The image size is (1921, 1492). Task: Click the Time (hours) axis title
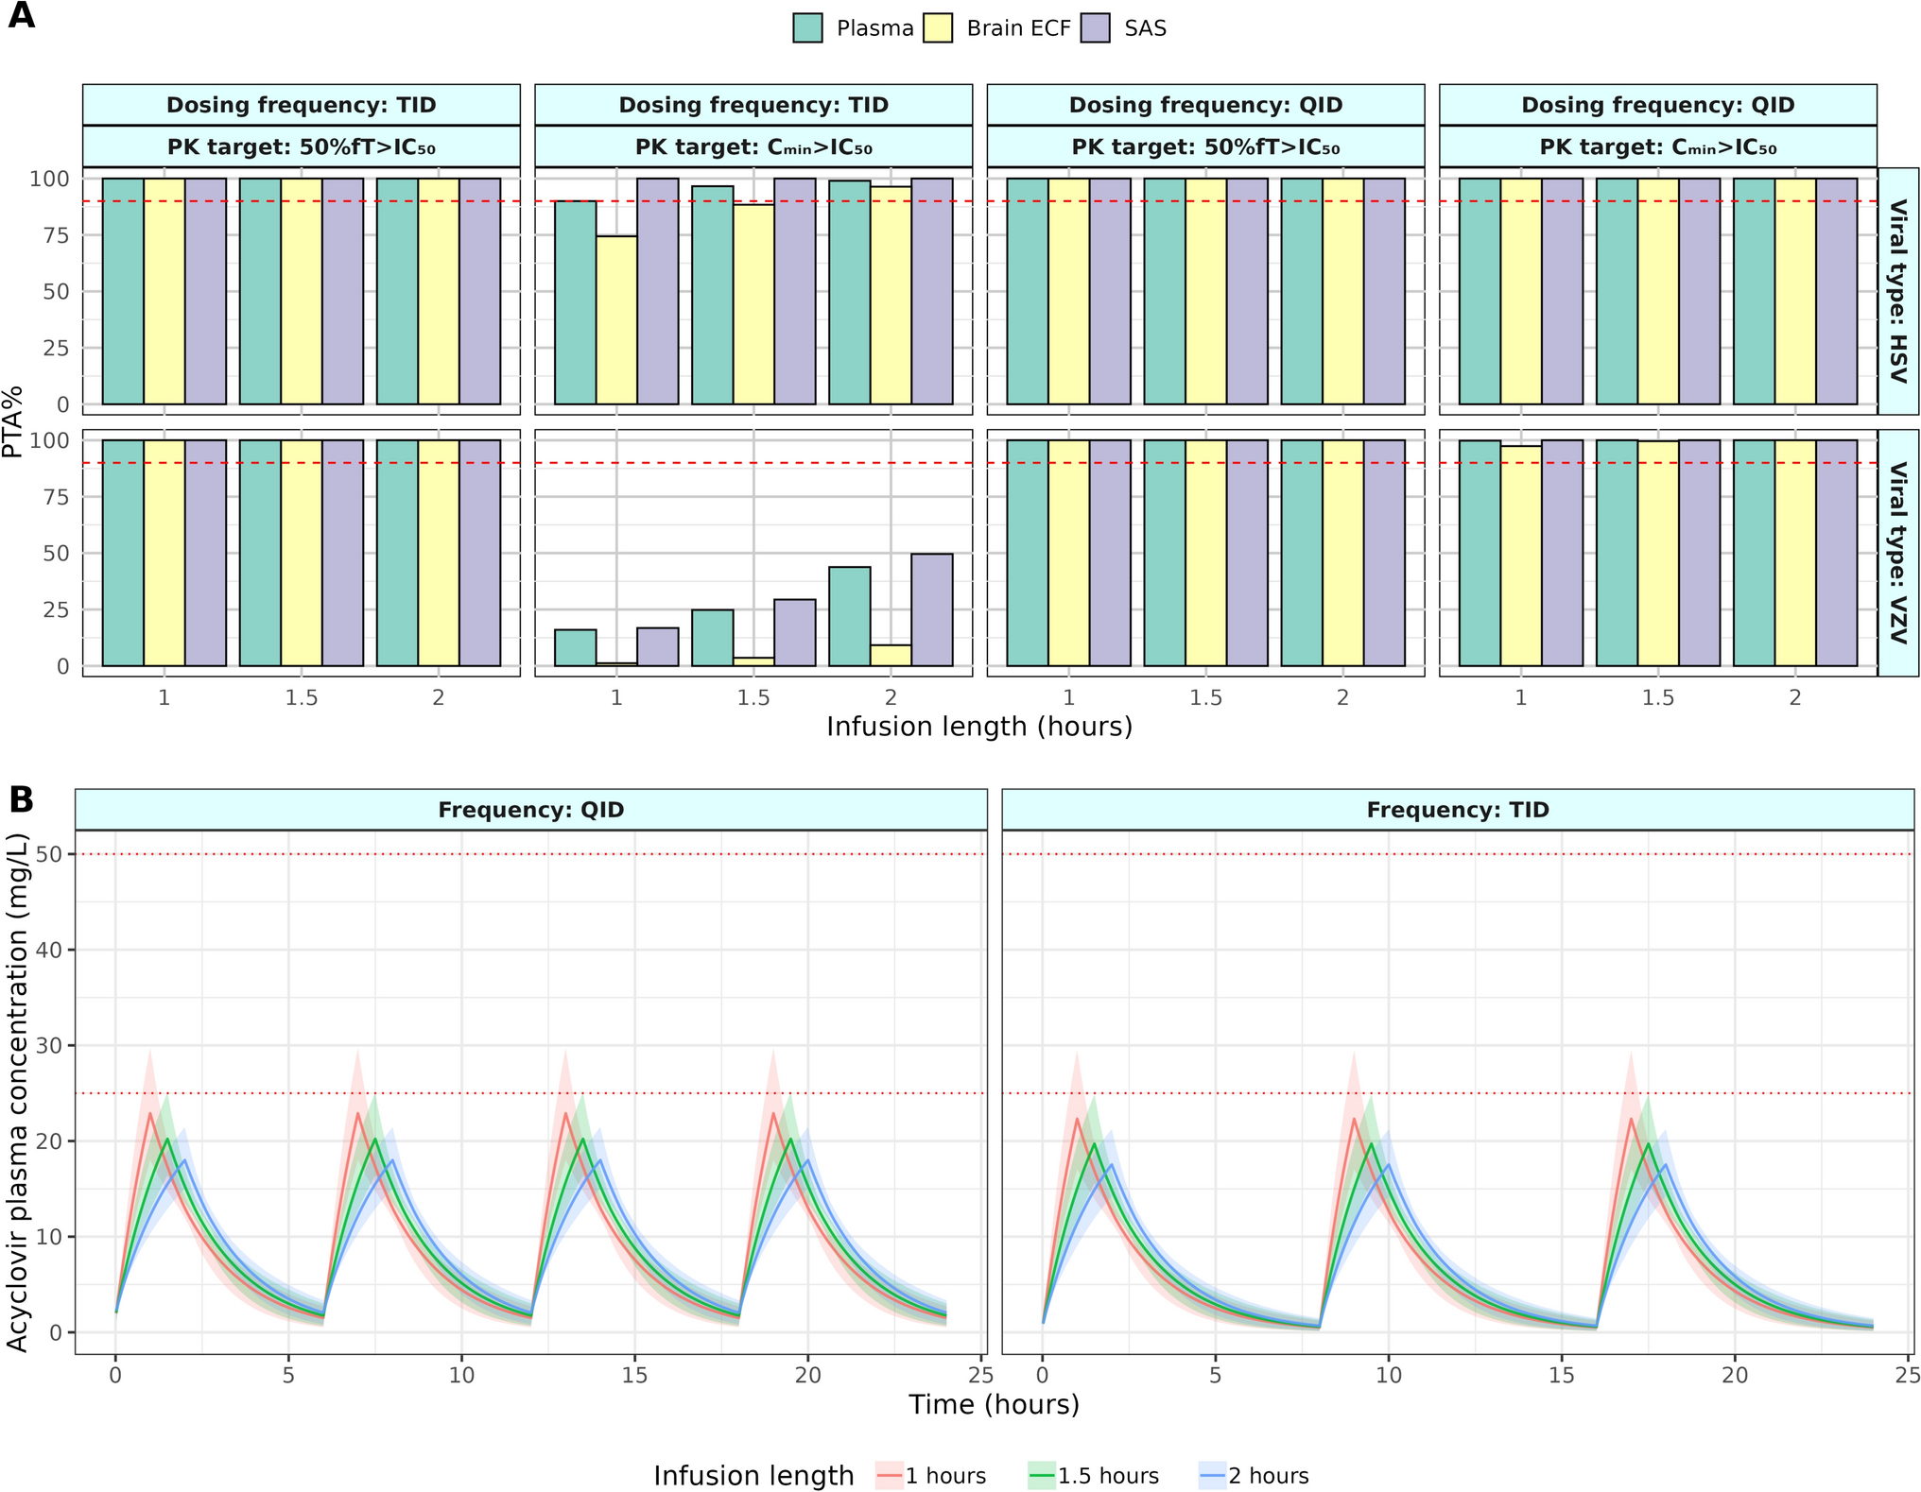tap(994, 1404)
